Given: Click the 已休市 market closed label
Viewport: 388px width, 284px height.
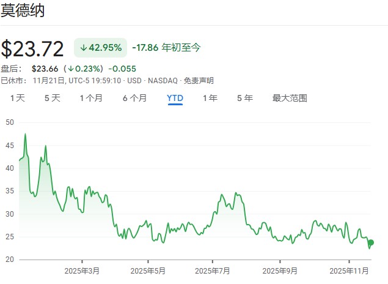Looking at the screenshot, I should coord(13,81).
